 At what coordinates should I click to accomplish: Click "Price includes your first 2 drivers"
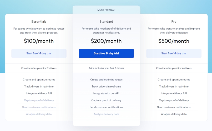(39, 68)
